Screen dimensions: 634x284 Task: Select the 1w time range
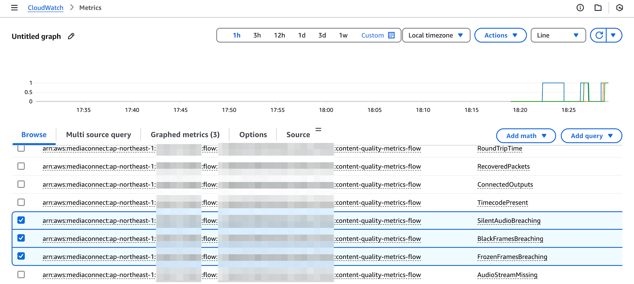343,35
